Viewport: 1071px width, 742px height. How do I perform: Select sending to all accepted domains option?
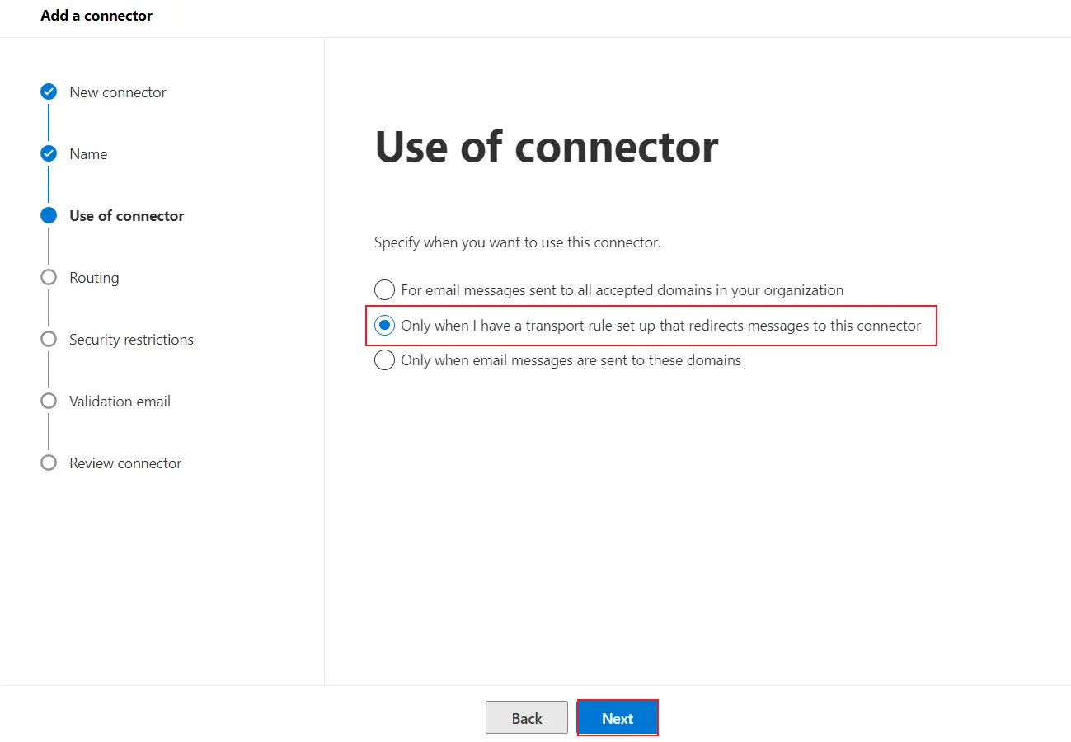point(384,289)
